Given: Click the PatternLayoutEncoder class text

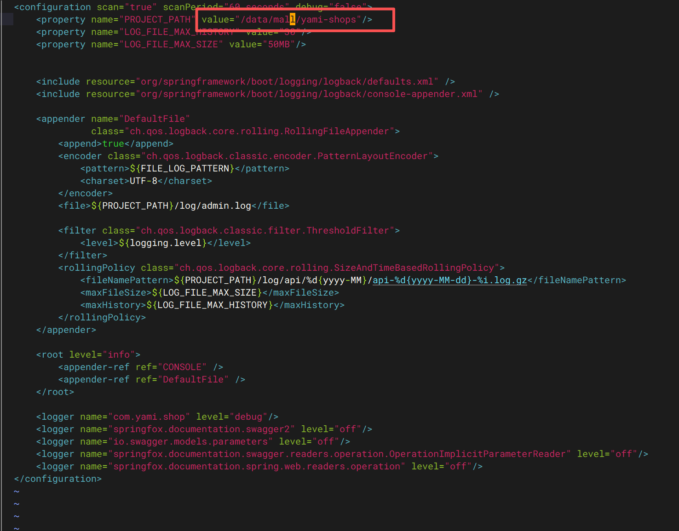Looking at the screenshot, I should point(373,156).
